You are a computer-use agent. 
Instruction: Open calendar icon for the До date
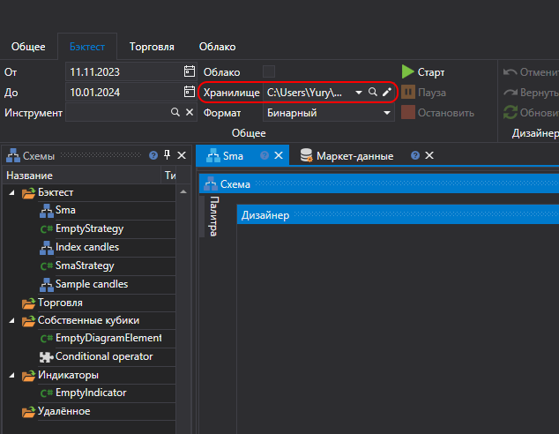point(190,92)
